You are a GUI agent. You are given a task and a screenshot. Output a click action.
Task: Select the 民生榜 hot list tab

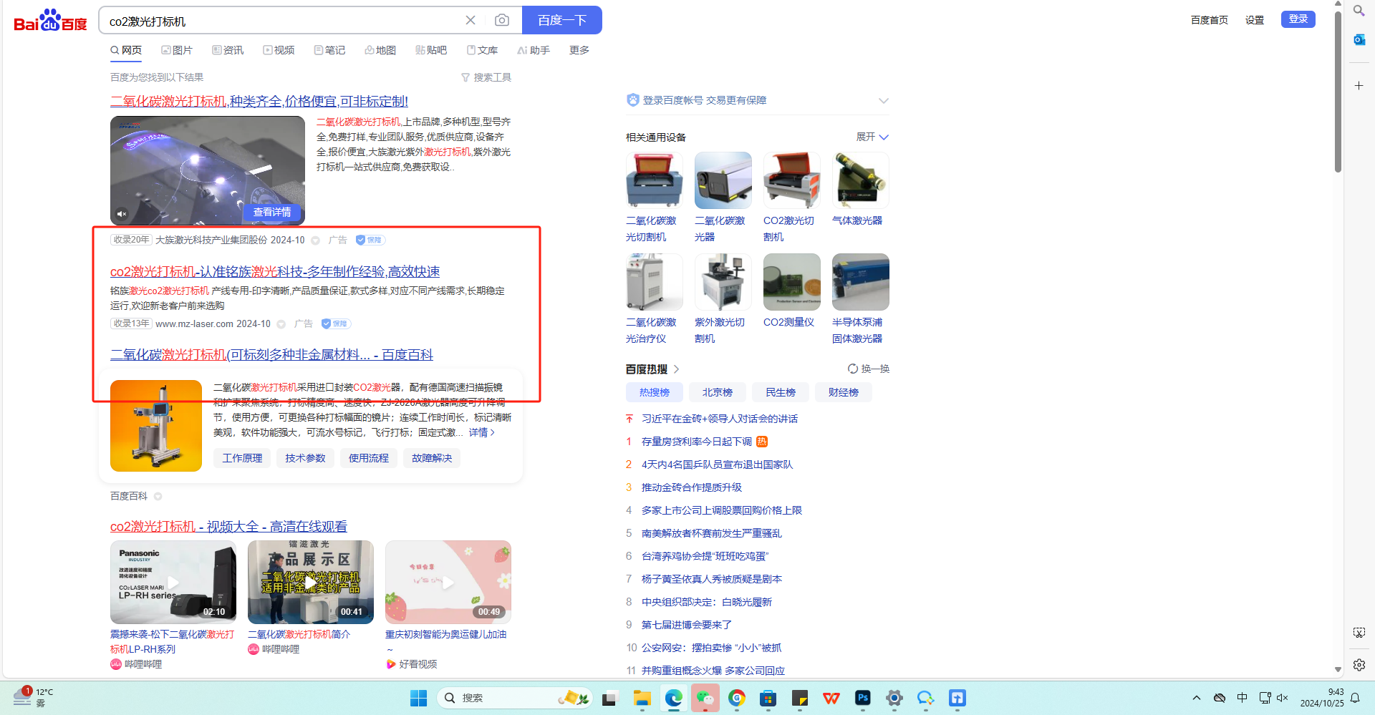(781, 392)
